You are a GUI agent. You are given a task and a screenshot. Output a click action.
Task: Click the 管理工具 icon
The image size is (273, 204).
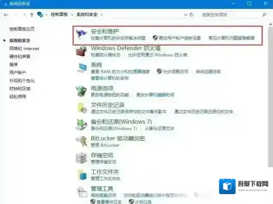coord(82,192)
